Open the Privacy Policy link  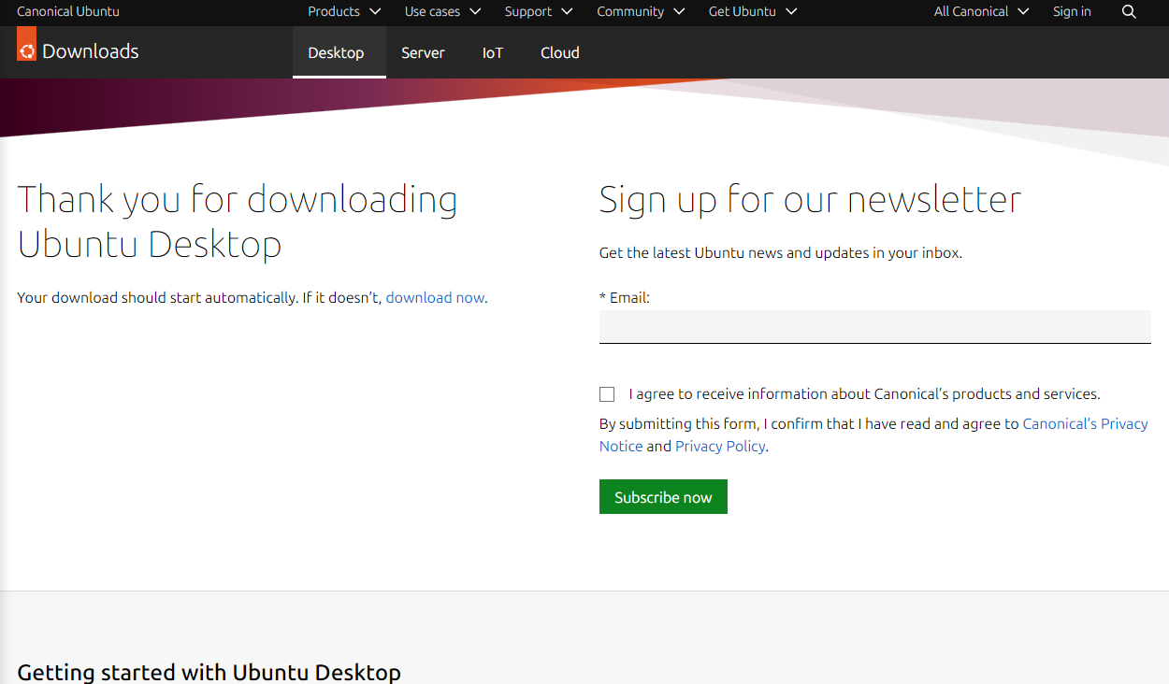click(720, 447)
